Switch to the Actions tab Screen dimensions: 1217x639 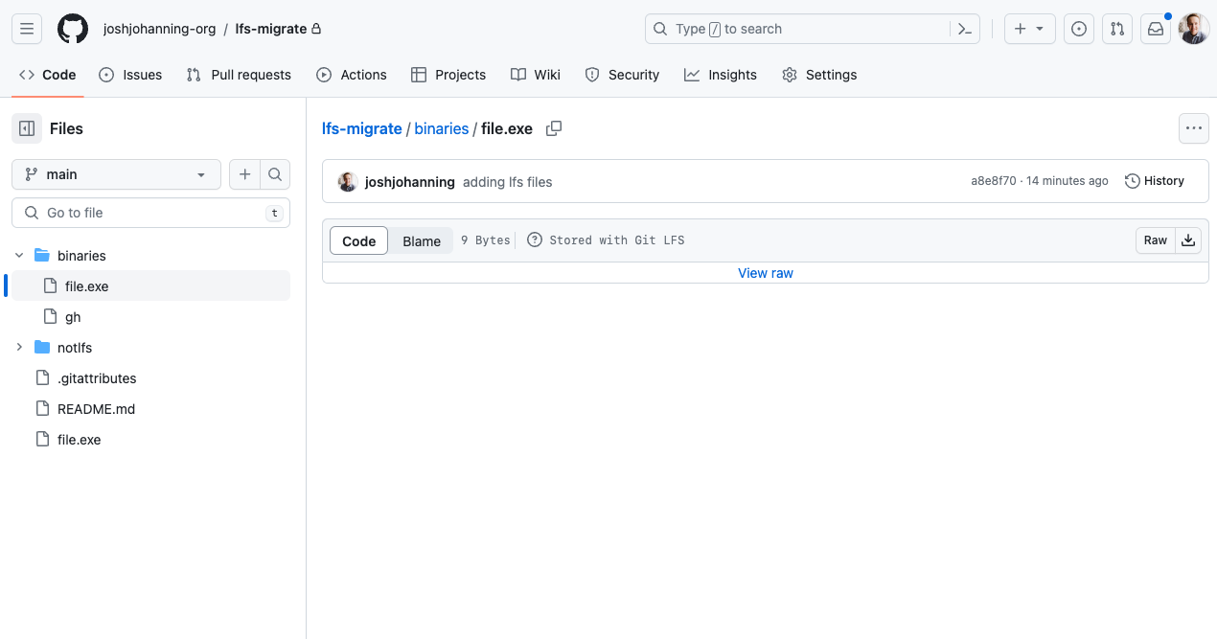[352, 74]
